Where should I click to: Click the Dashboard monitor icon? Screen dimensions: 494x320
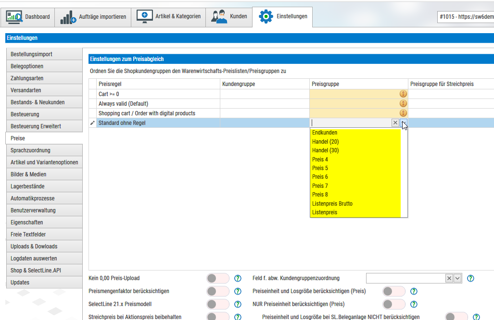pos(14,17)
